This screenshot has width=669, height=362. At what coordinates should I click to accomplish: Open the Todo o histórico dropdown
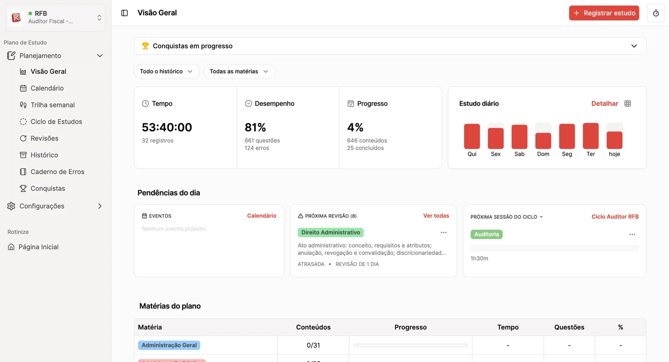166,71
